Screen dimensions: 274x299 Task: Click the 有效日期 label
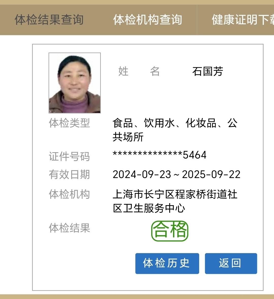pyautogui.click(x=69, y=174)
